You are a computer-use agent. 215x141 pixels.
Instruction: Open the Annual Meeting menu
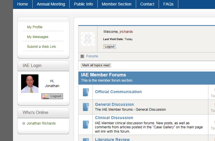coord(51,4)
